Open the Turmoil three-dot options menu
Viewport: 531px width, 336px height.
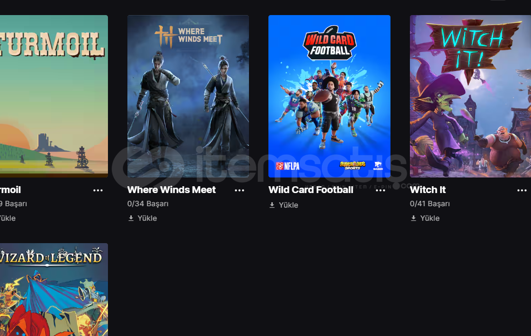tap(98, 190)
